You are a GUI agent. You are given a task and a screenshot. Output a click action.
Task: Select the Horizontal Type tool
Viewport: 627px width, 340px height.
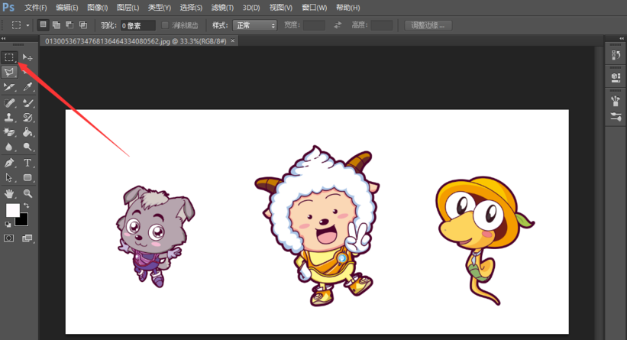pos(27,163)
